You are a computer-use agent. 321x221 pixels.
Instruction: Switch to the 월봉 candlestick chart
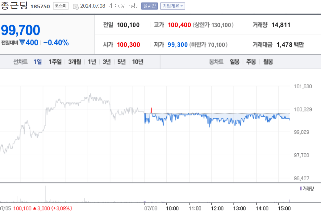pos(268,62)
